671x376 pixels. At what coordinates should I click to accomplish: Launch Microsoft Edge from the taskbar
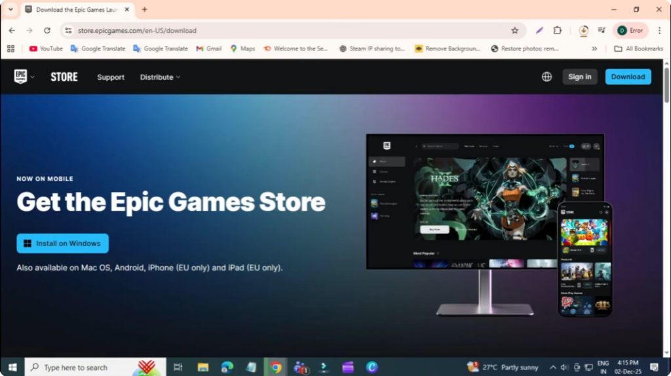[227, 367]
